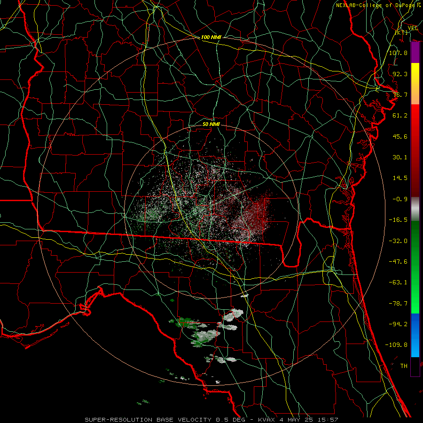The width and height of the screenshot is (423, 423).
Task: Click the 14.5 velocity scale value
Action: (400, 178)
